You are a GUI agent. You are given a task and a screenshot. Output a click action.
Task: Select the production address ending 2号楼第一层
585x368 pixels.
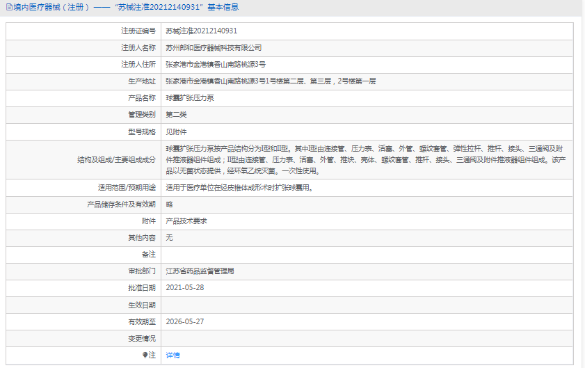pos(271,81)
